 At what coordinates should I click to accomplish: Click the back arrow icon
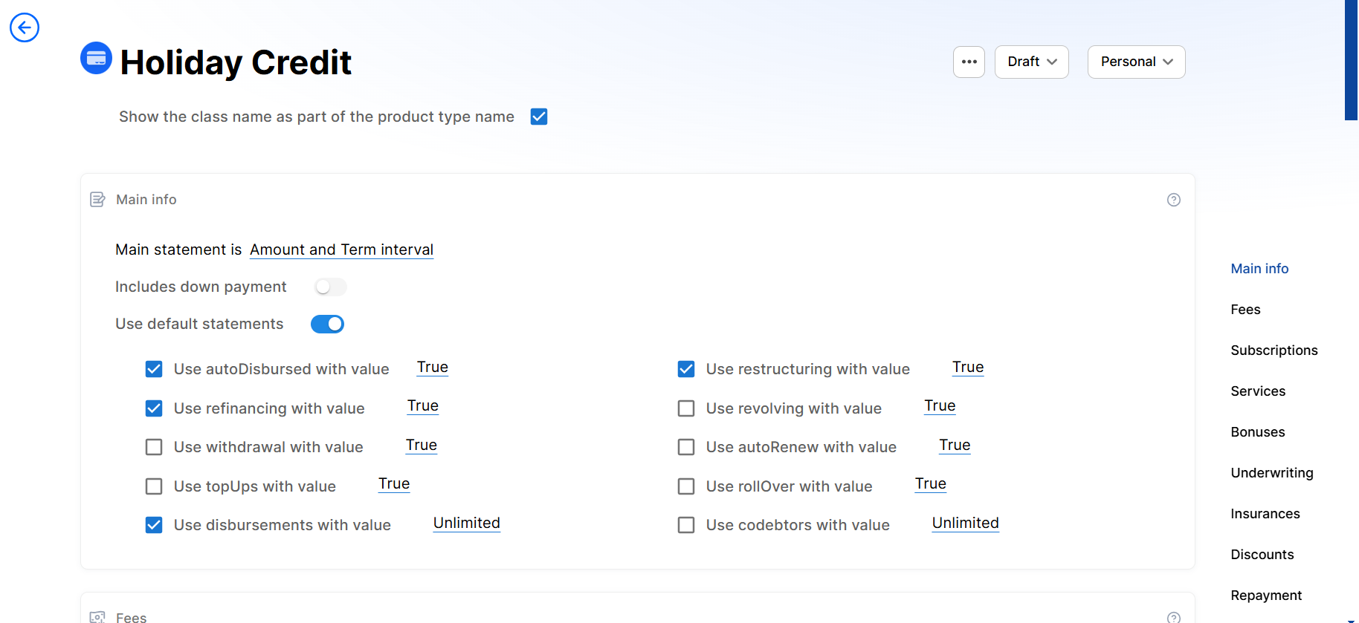(x=25, y=27)
